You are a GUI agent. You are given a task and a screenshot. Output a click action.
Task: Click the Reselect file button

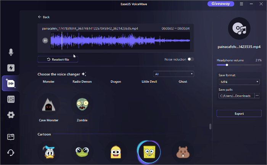[58, 59]
